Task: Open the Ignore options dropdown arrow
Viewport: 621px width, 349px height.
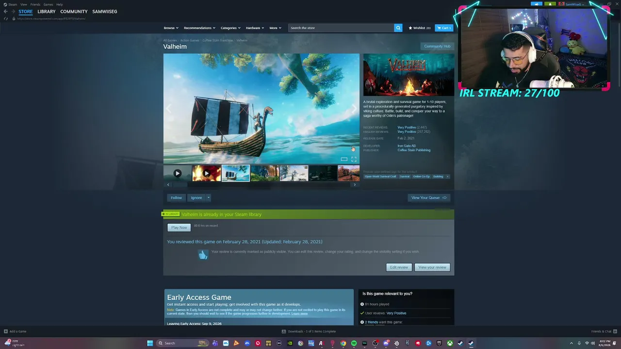Action: [x=209, y=198]
